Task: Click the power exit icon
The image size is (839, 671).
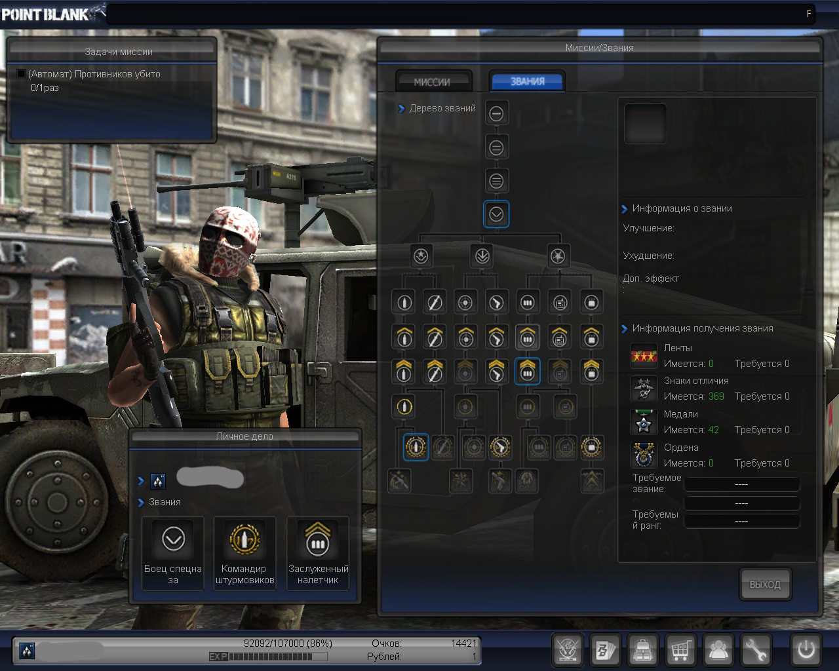Action: [806, 650]
